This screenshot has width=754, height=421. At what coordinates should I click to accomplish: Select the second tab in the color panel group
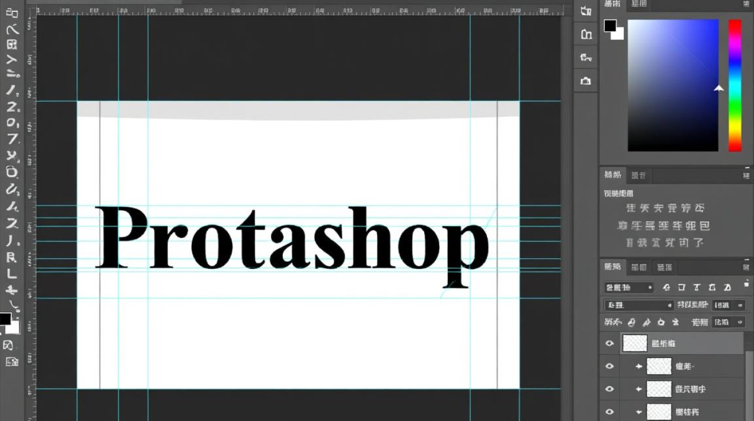pyautogui.click(x=640, y=5)
